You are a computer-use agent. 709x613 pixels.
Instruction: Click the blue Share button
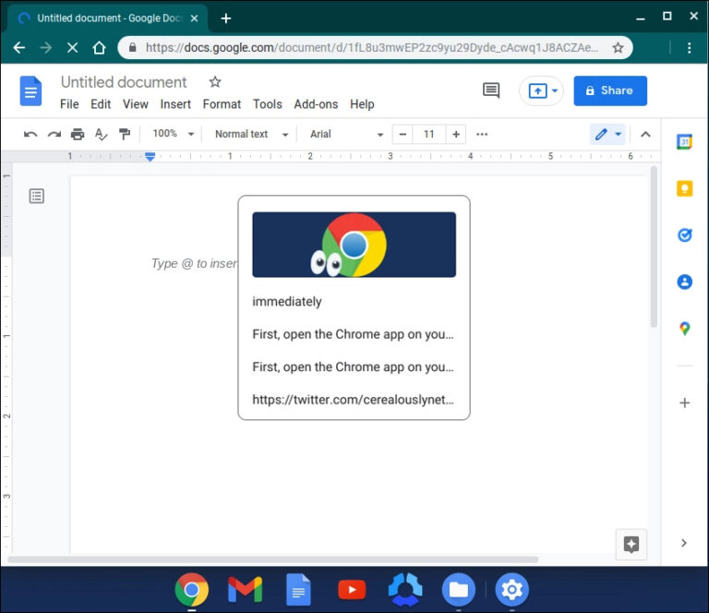click(610, 90)
